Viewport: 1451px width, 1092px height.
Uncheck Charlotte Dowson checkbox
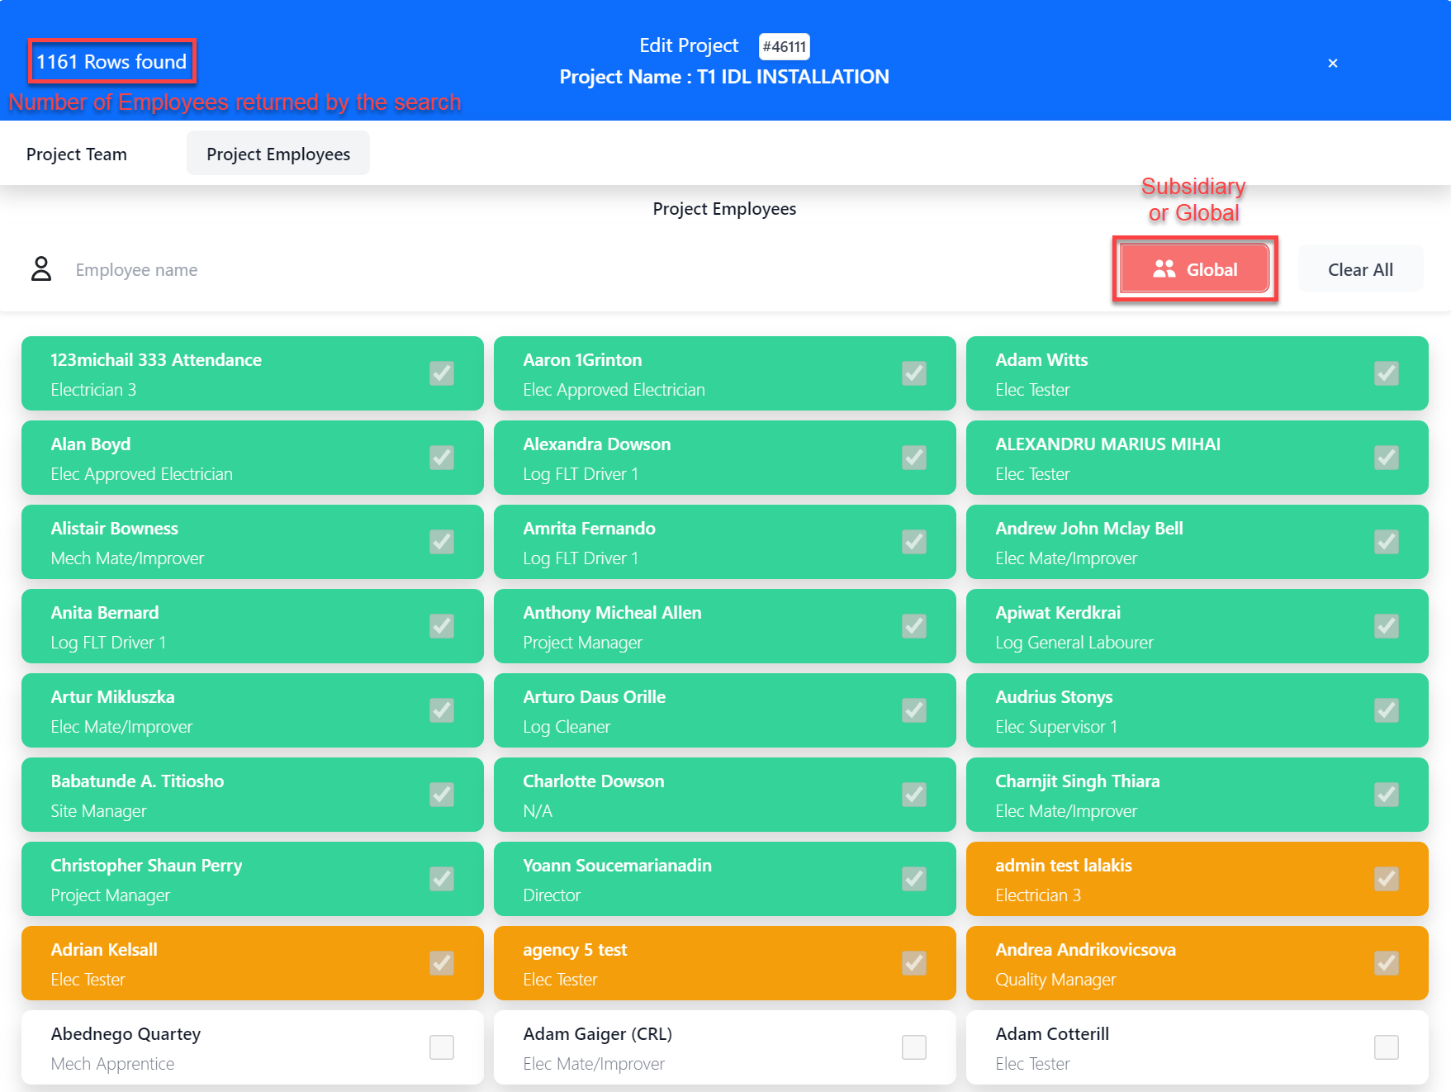click(914, 795)
